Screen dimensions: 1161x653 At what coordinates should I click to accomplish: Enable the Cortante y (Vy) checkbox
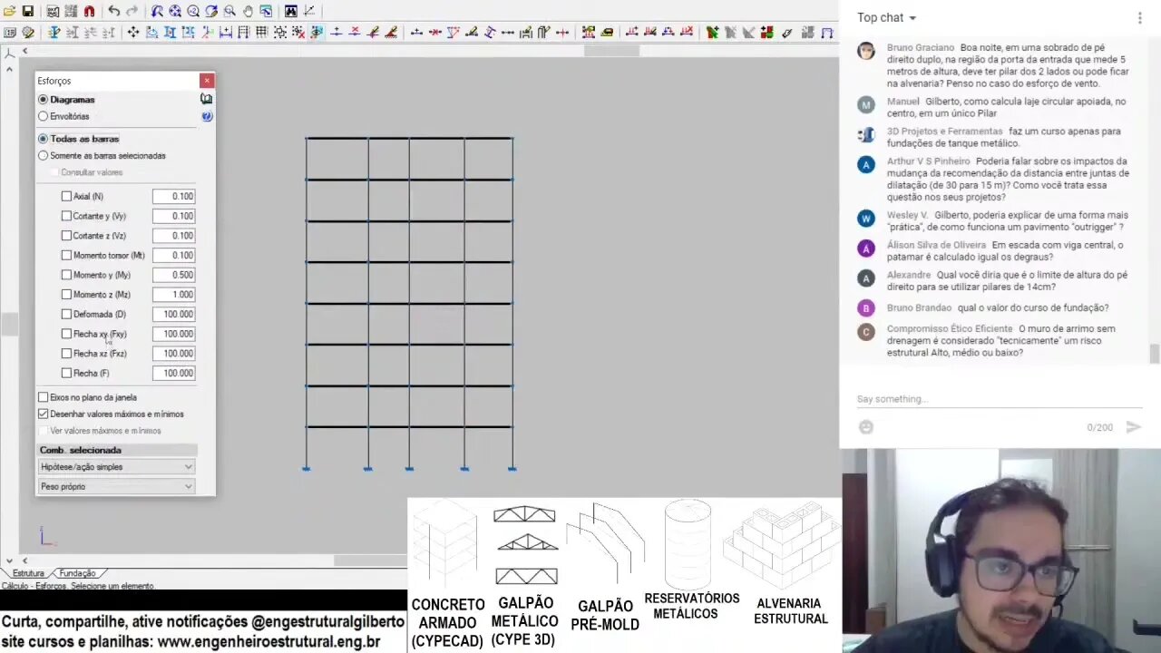coord(66,216)
